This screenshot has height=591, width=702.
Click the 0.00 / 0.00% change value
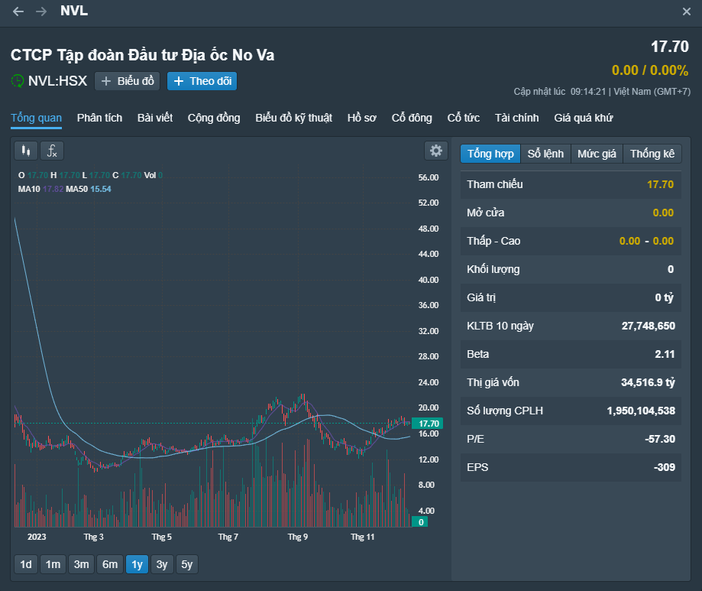point(650,70)
